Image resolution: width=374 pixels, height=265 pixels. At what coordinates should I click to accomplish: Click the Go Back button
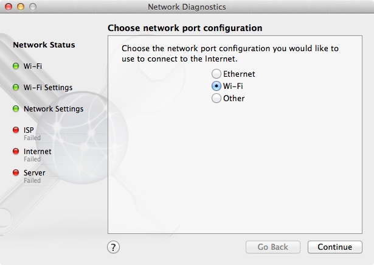click(272, 247)
